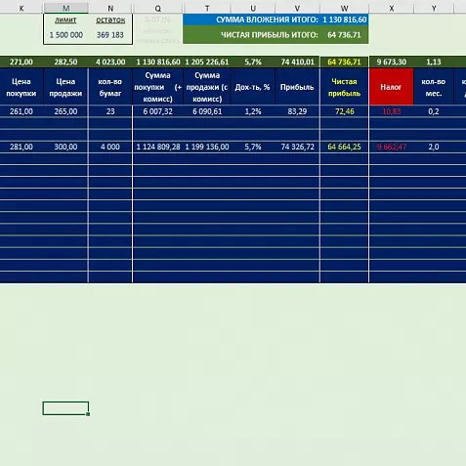Select the limit value 1 500 000
466x466 pixels.
coord(65,35)
